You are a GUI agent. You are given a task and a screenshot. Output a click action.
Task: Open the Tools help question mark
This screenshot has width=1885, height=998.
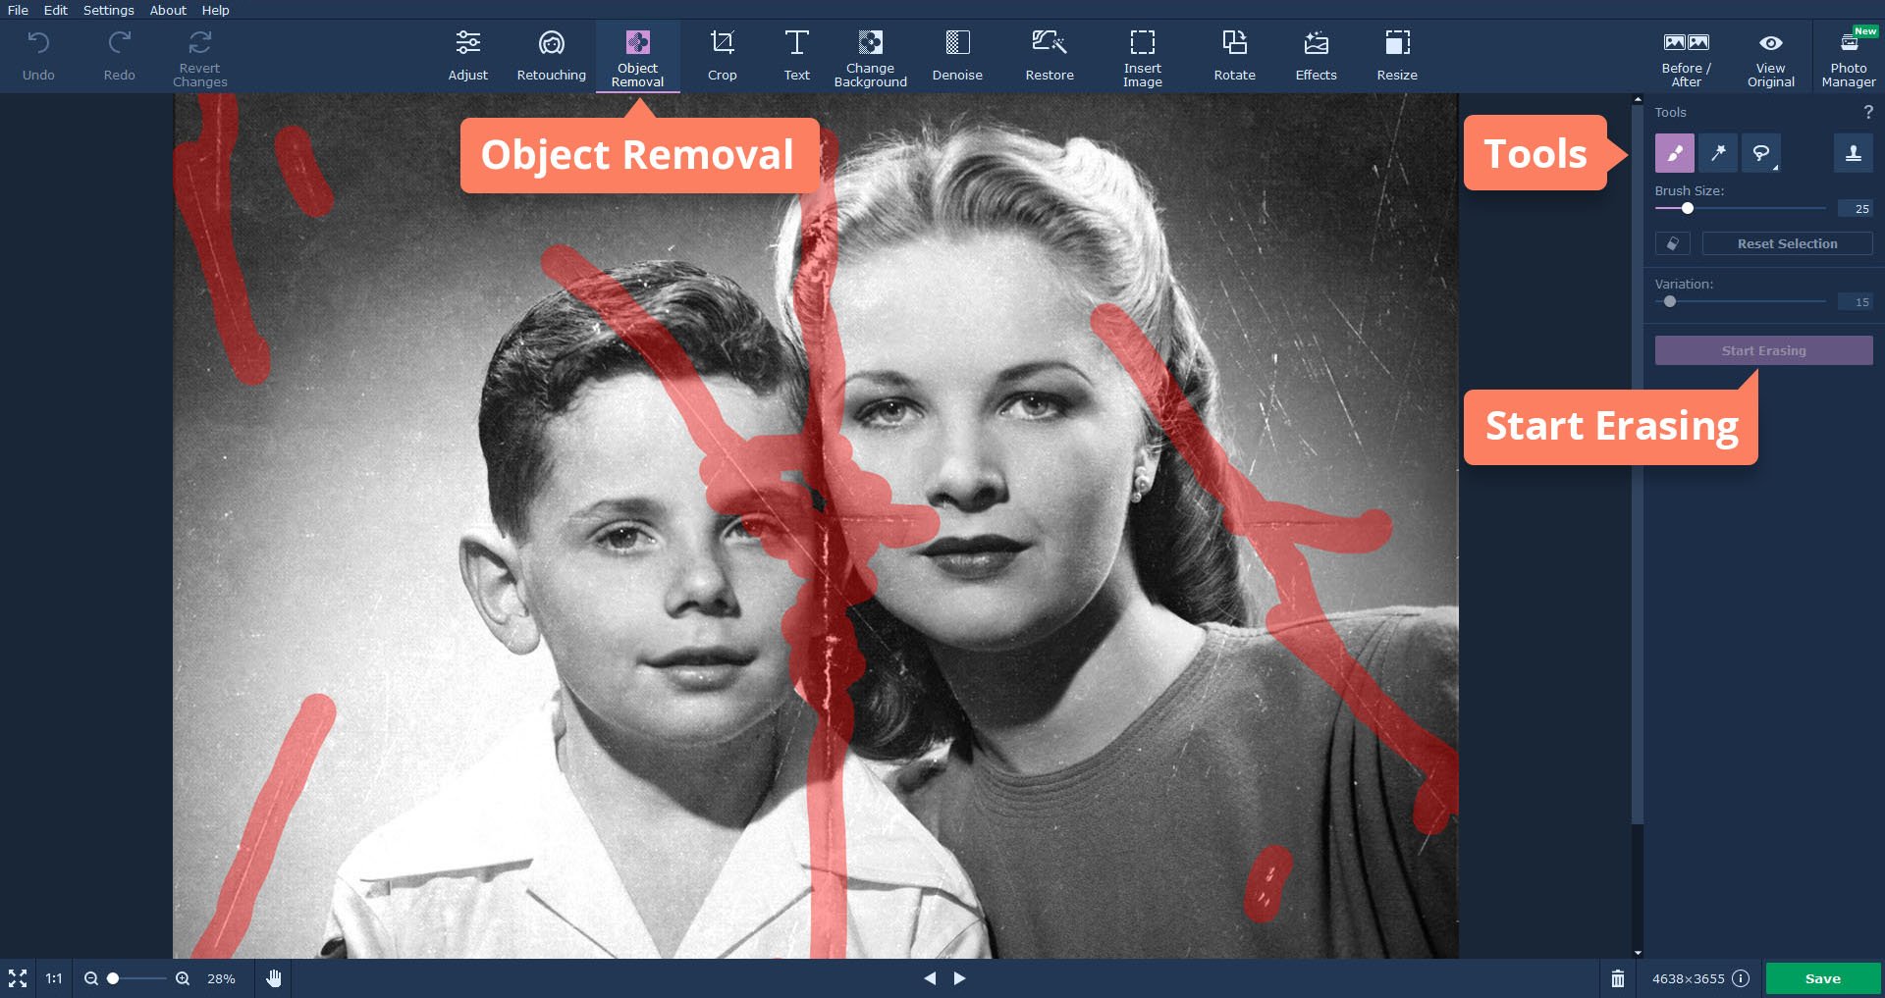pyautogui.click(x=1868, y=112)
